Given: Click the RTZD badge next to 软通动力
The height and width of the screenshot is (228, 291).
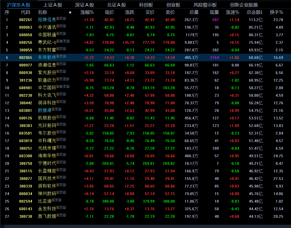Looking at the screenshot, I should coord(63,79).
